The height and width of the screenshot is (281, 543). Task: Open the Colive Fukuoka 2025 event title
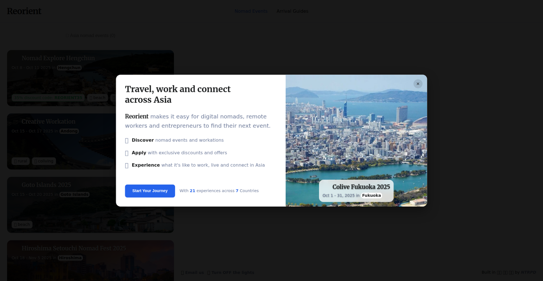361,187
